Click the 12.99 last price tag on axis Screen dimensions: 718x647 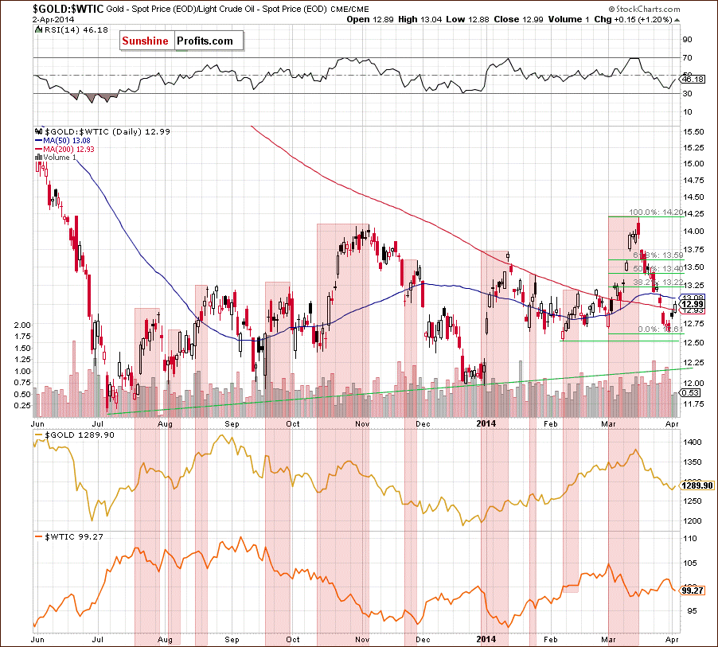693,305
